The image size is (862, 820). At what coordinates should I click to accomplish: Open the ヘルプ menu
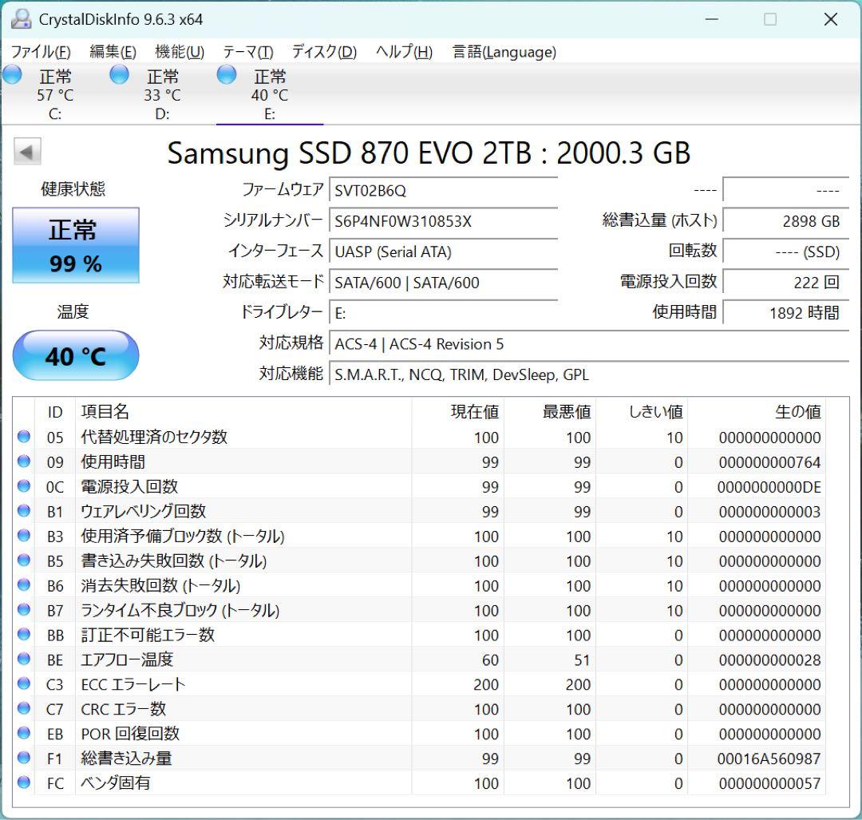click(x=402, y=52)
